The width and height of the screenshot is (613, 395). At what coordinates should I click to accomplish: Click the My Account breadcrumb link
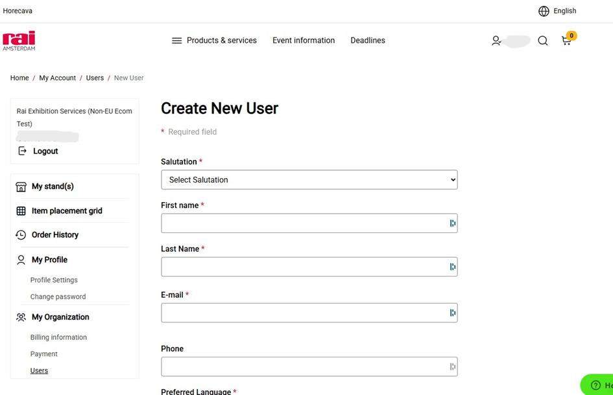pyautogui.click(x=58, y=78)
